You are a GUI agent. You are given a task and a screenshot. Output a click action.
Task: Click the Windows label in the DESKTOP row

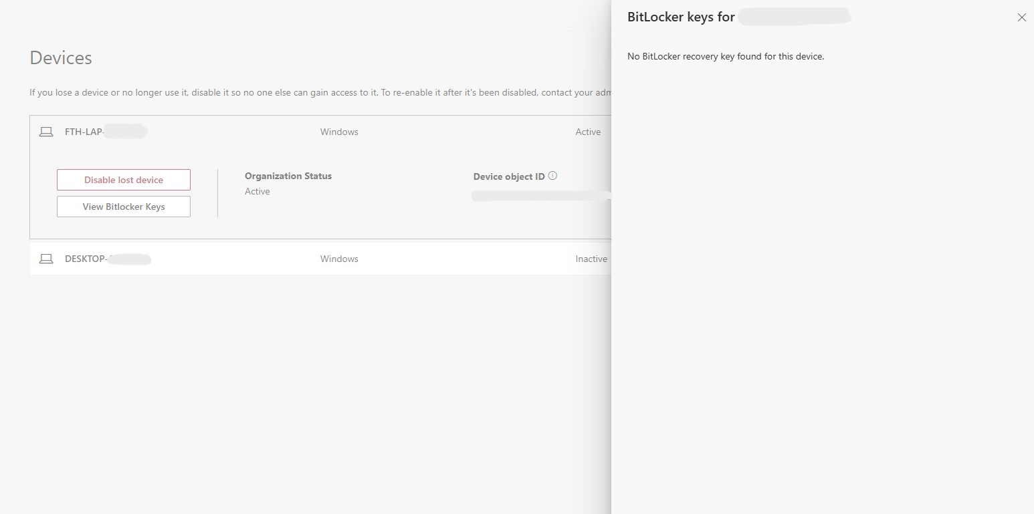click(339, 259)
